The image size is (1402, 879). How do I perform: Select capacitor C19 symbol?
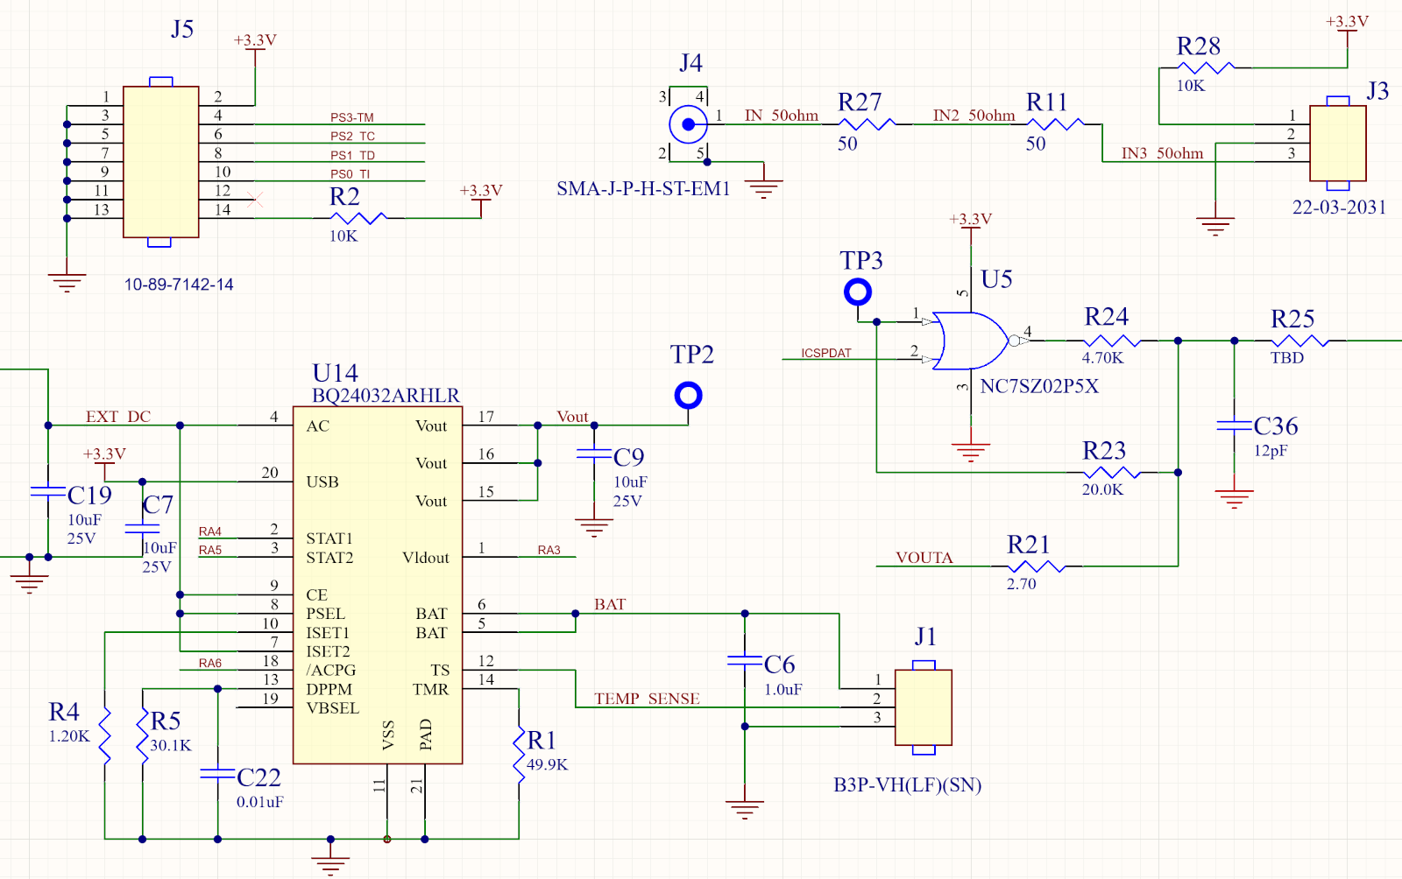coord(48,491)
